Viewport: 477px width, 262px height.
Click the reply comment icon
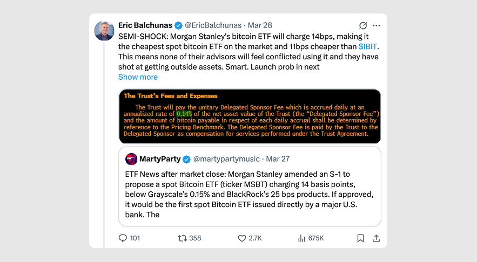(x=123, y=238)
